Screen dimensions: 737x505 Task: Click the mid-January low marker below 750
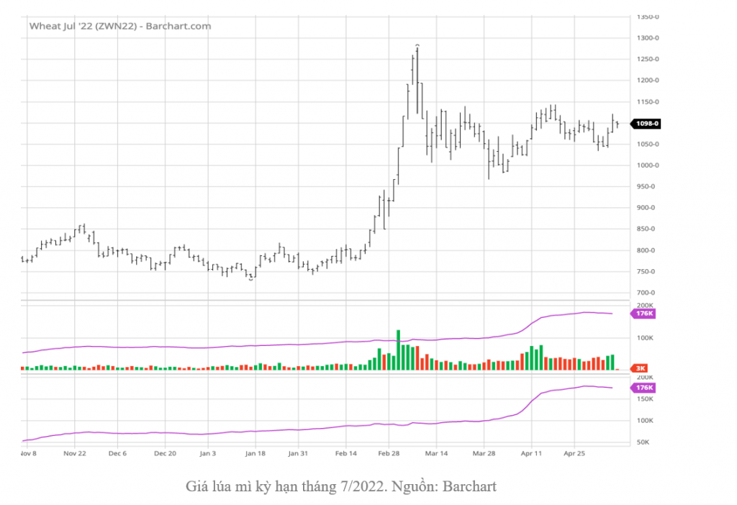tap(250, 279)
